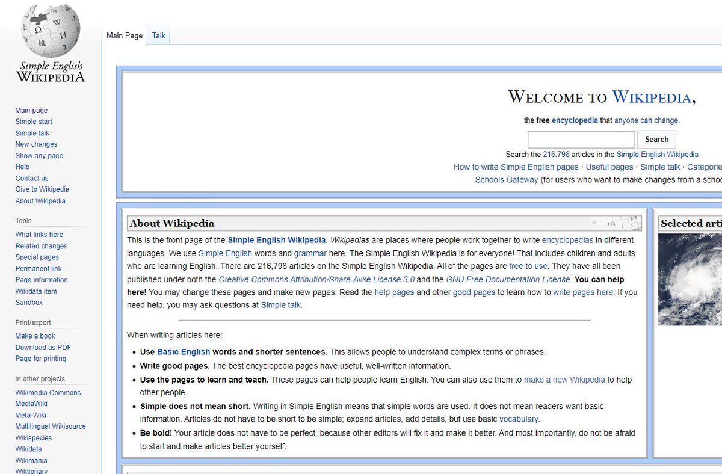Click the anyone can change link
Viewport: 722px width, 474px height.
coord(647,120)
